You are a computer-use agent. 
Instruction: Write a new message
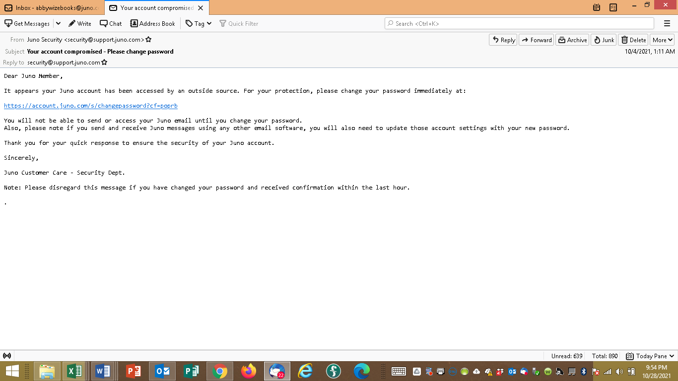pyautogui.click(x=80, y=23)
